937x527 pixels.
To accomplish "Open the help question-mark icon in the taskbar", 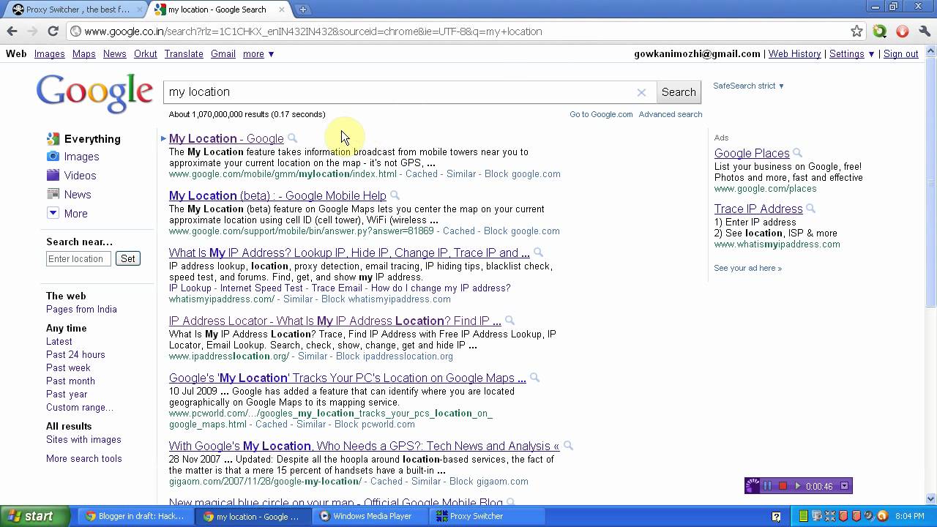I will pyautogui.click(x=776, y=516).
